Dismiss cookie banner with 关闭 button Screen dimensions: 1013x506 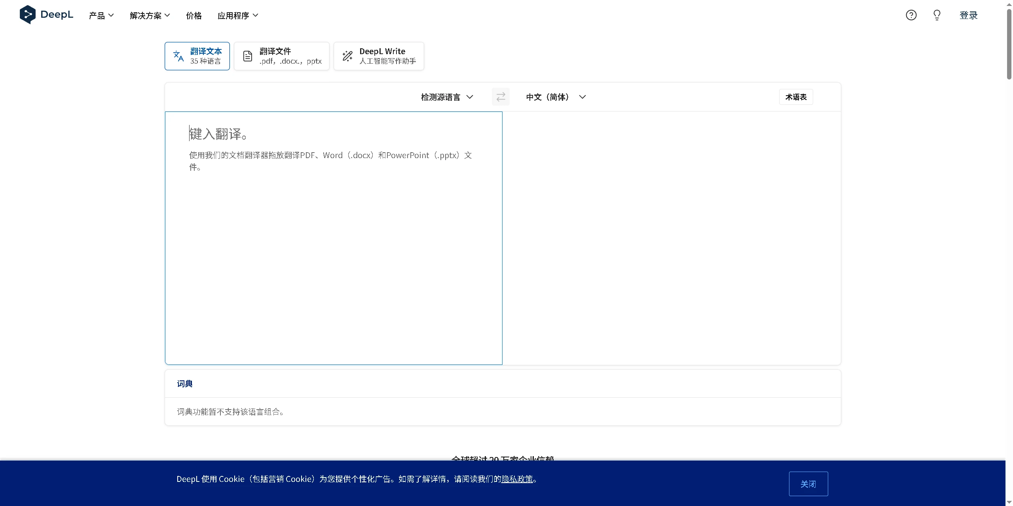click(x=808, y=484)
